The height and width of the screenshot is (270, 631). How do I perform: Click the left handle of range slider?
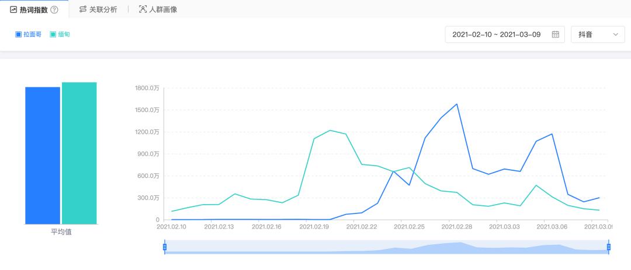click(x=165, y=247)
